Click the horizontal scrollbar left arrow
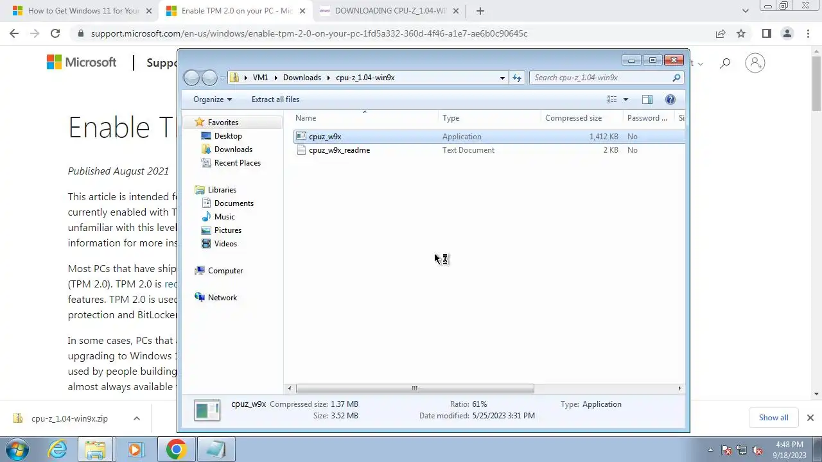Viewport: 822px width, 462px height. (290, 388)
